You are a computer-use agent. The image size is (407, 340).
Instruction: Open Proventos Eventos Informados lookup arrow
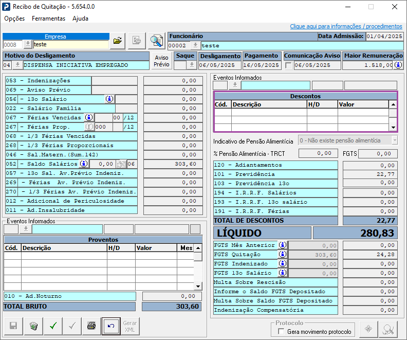point(26,229)
